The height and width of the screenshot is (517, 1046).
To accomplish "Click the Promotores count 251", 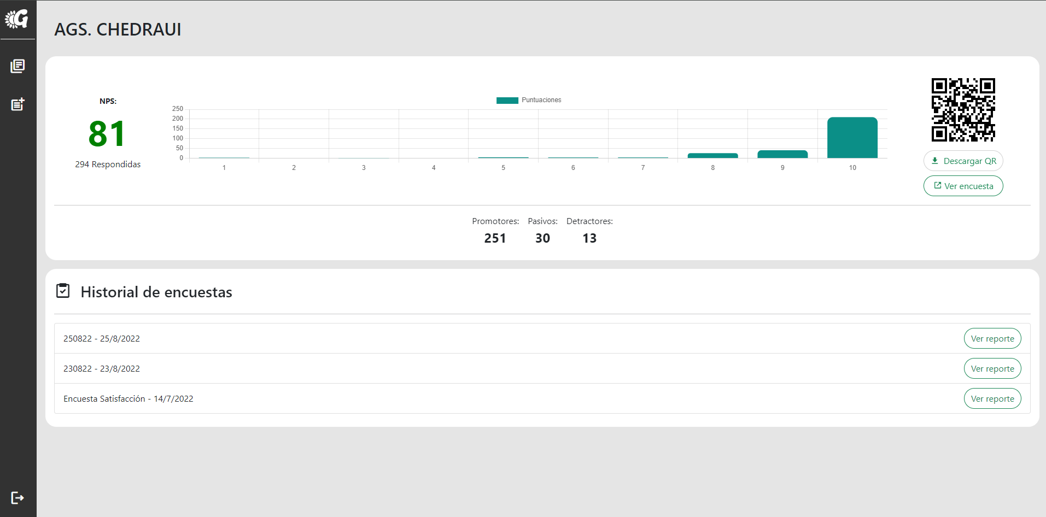I will tap(495, 238).
